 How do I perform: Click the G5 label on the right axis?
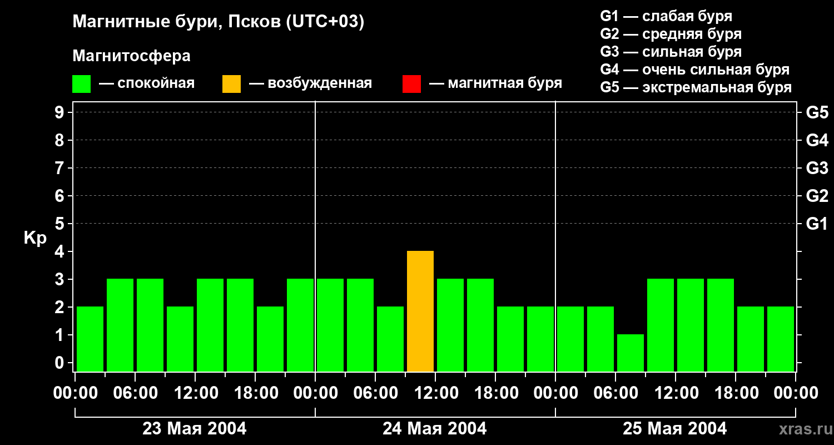pos(817,113)
